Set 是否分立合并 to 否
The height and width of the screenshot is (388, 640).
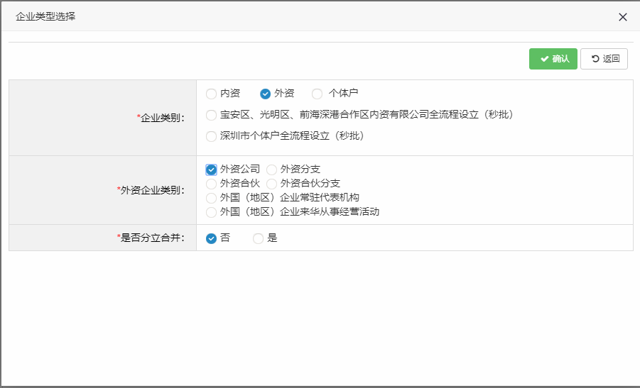[211, 238]
